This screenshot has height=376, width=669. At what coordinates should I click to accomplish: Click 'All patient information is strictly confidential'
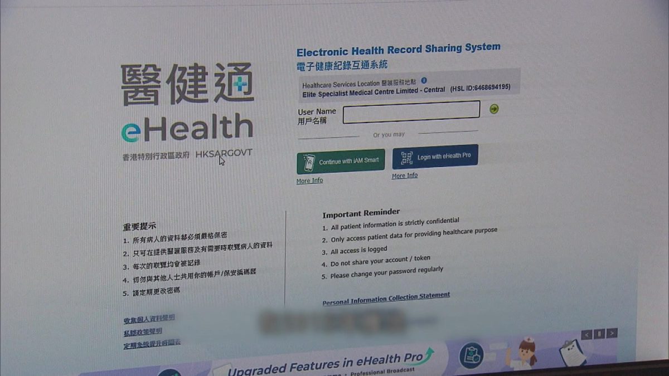click(x=395, y=224)
